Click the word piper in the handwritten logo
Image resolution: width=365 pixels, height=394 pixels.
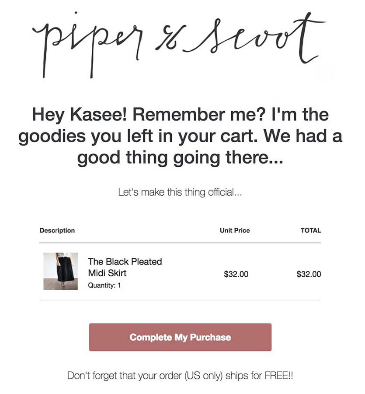(87, 45)
